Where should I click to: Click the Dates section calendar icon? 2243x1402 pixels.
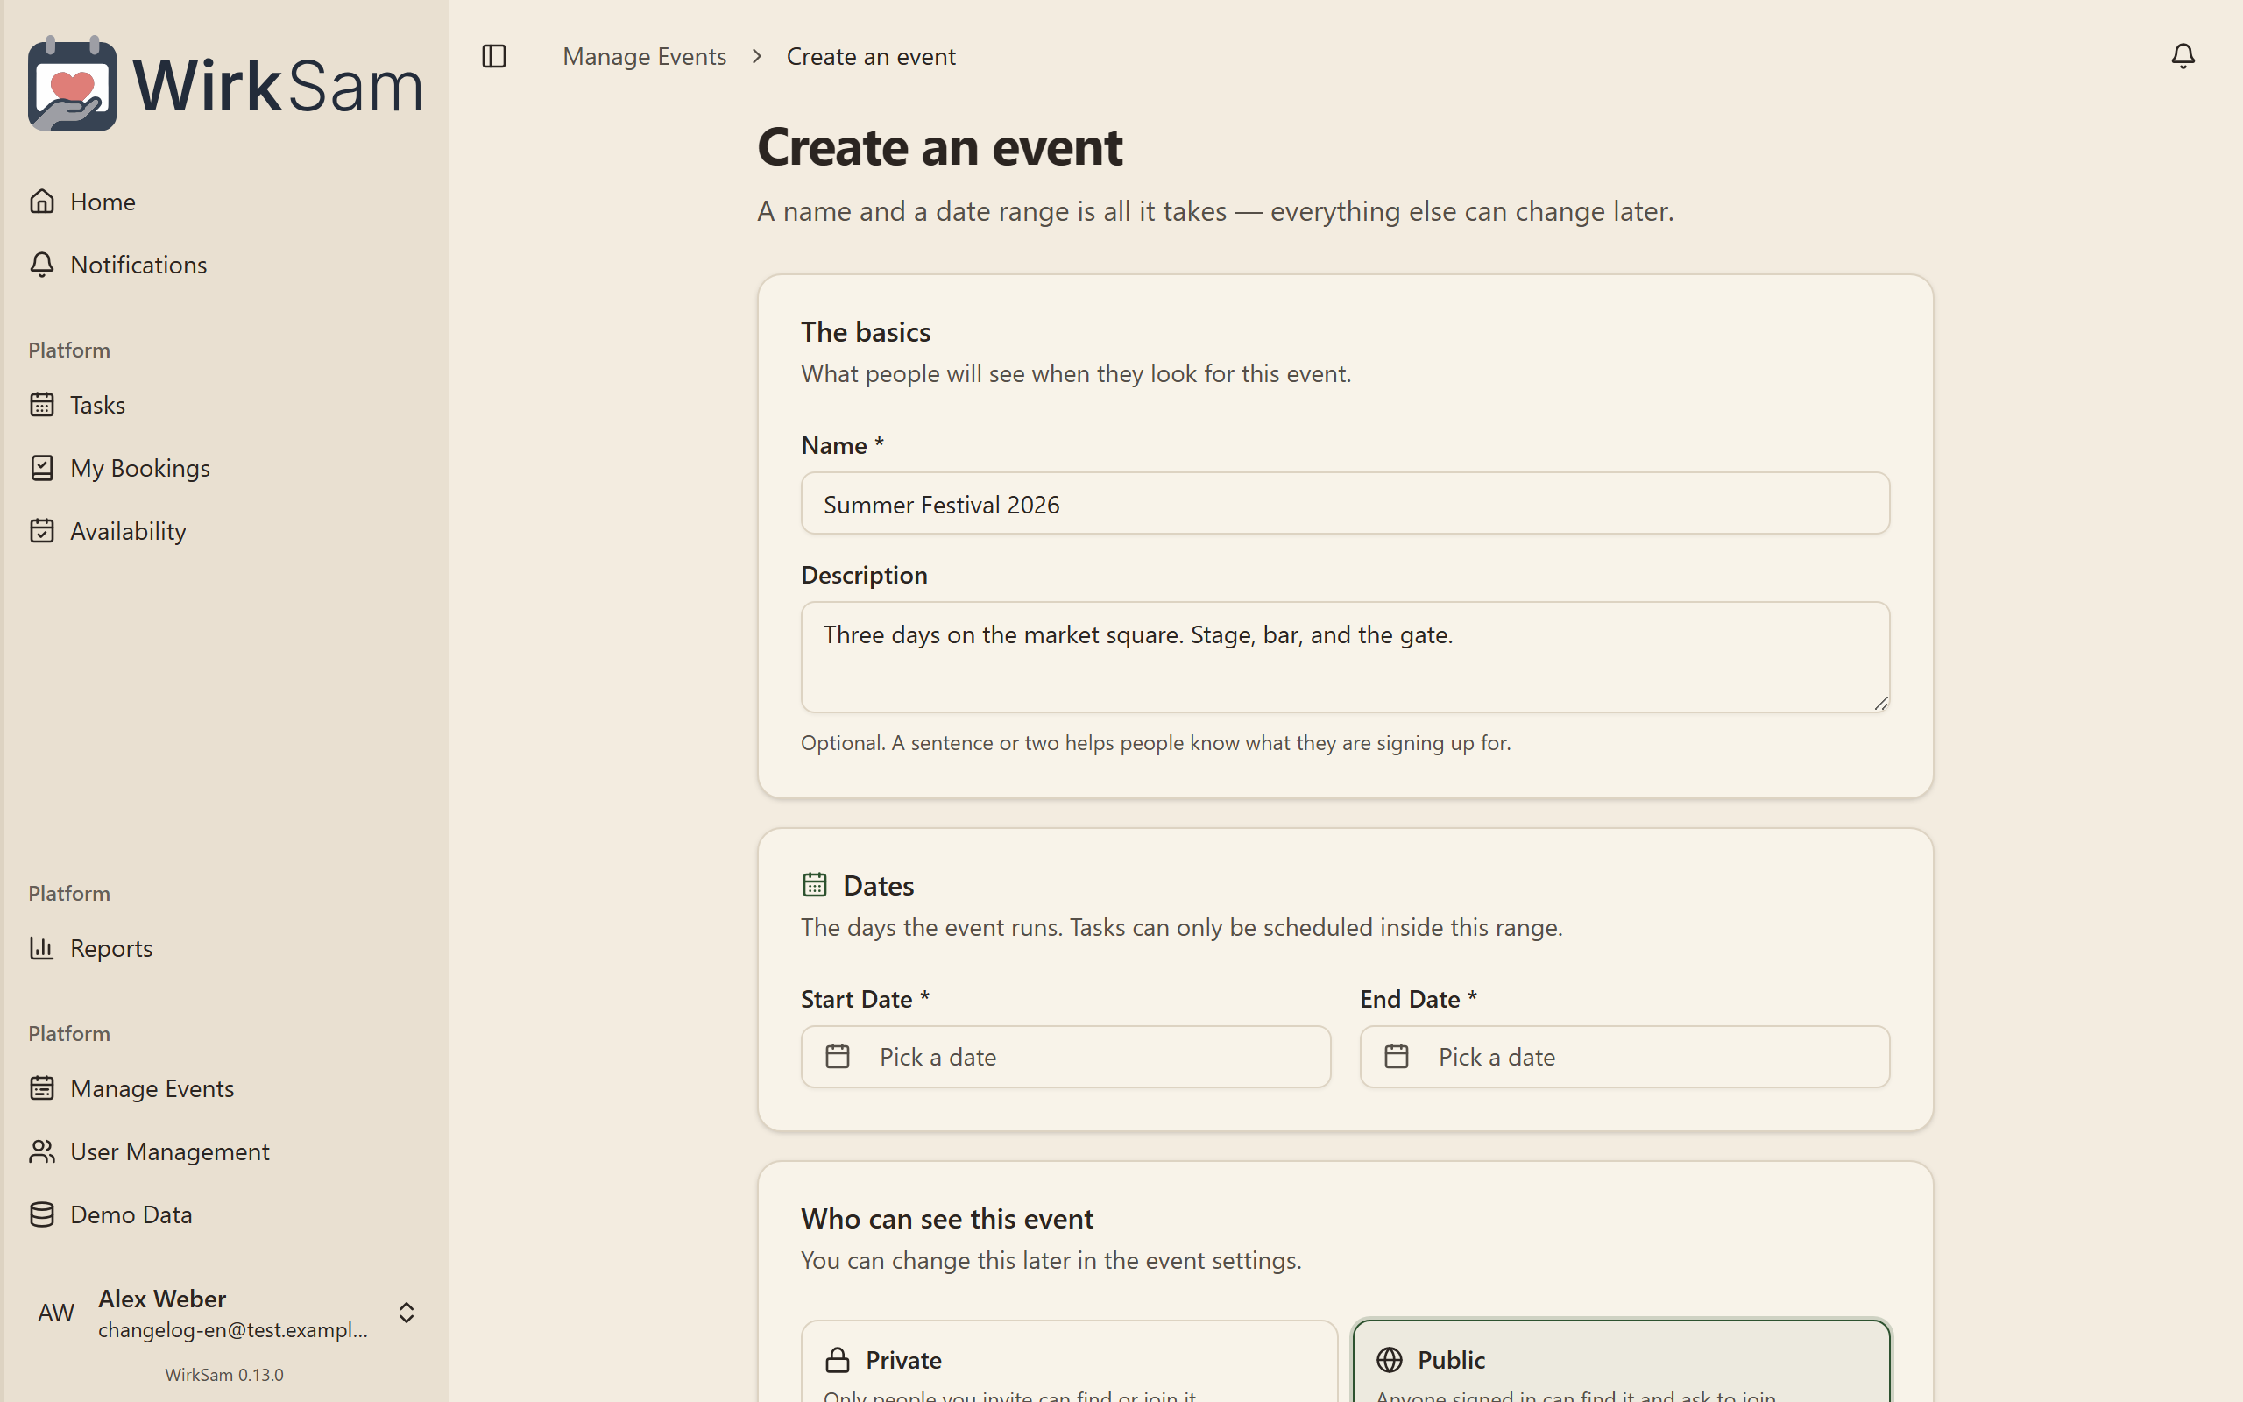[815, 885]
